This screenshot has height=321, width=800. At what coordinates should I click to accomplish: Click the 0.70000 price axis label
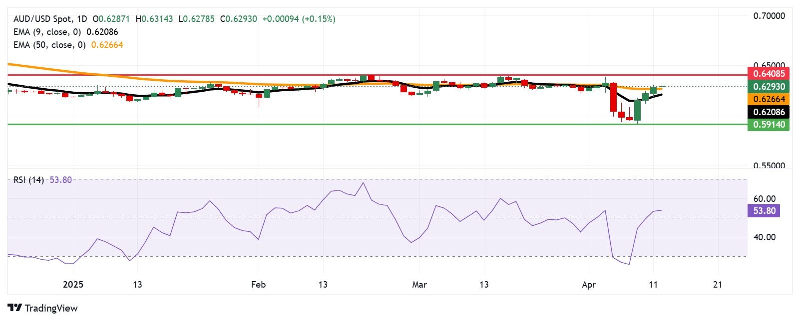769,16
